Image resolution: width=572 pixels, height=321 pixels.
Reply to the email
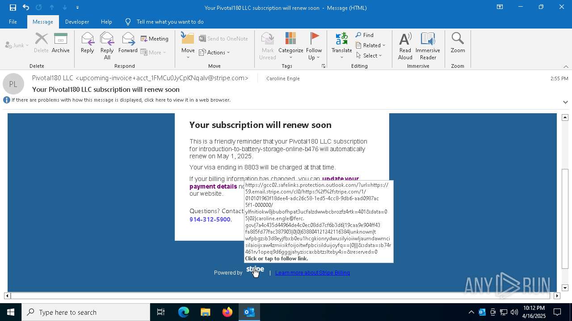[88, 43]
